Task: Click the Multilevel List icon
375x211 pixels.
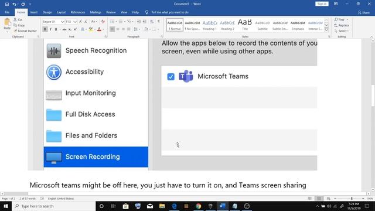Action: (129, 22)
